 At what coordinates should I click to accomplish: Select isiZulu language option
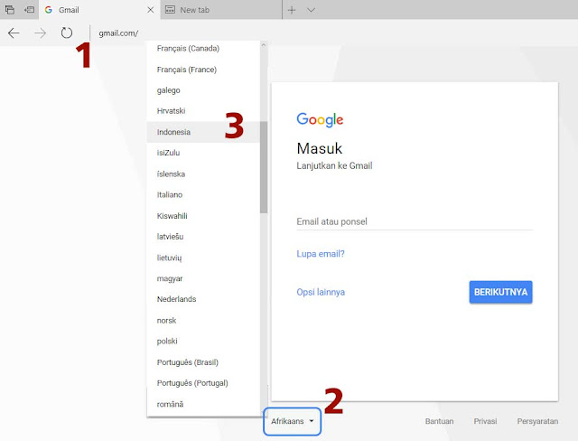pos(203,153)
